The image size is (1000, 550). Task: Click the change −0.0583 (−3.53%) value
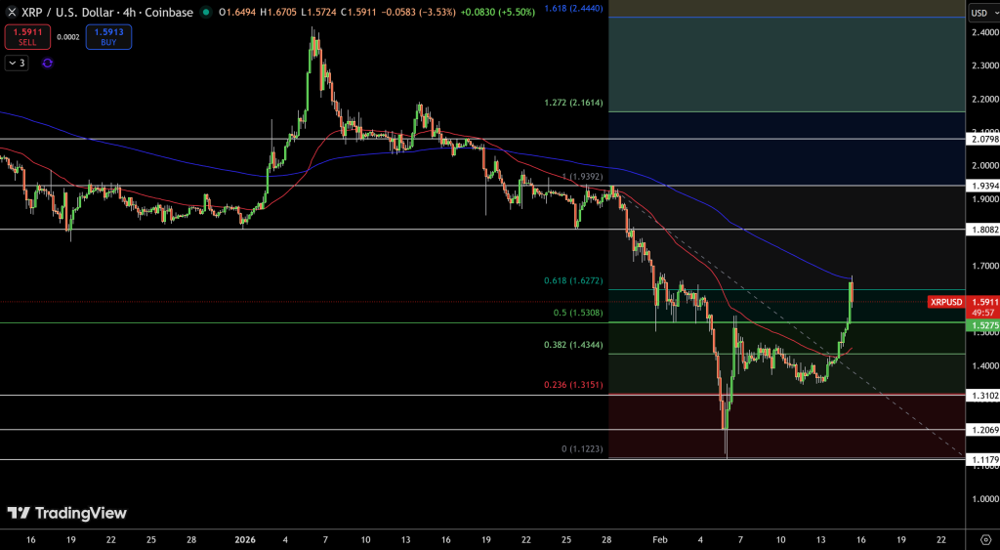pyautogui.click(x=418, y=12)
